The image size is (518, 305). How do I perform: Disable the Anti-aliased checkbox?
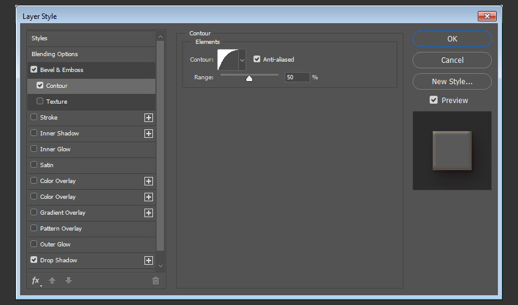pyautogui.click(x=257, y=59)
